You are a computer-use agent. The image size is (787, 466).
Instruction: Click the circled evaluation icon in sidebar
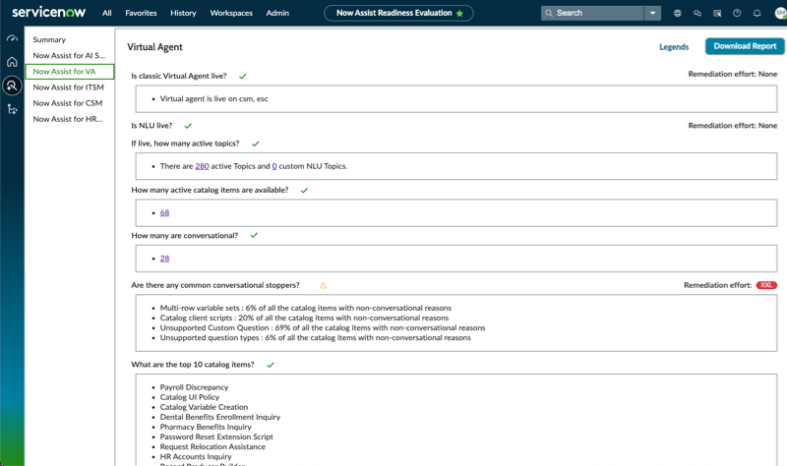[x=12, y=86]
